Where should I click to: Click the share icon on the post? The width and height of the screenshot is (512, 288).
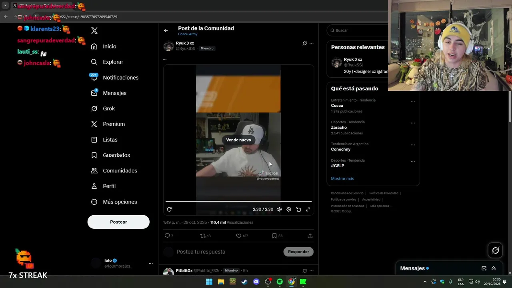click(310, 236)
